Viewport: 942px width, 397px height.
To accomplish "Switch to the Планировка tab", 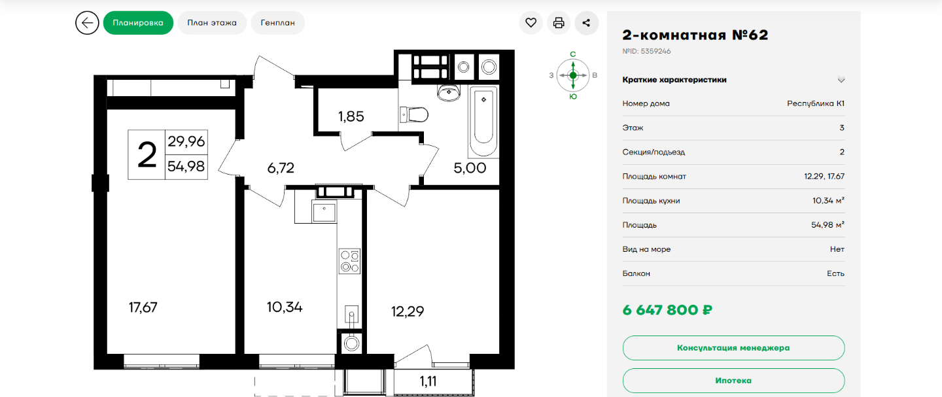I will [x=138, y=23].
